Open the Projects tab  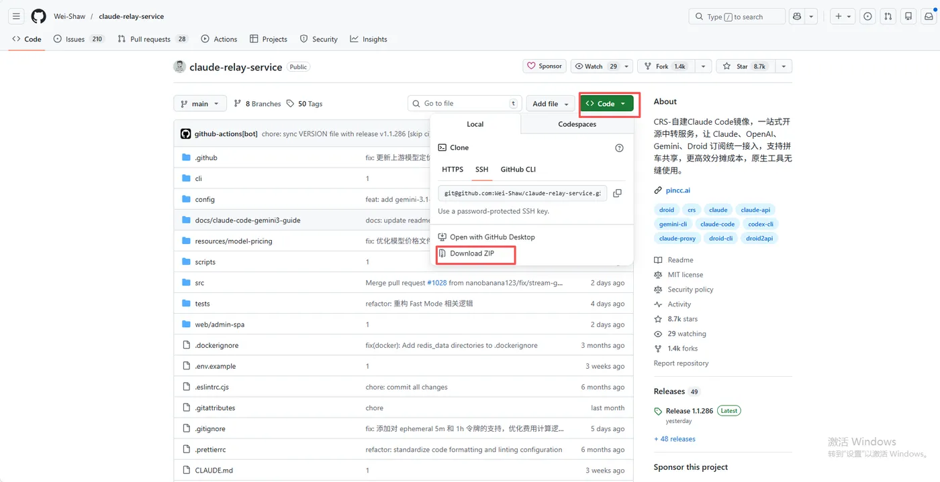click(268, 39)
